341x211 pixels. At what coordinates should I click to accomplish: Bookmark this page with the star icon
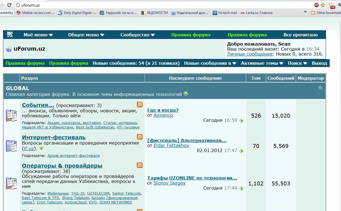click(323, 5)
